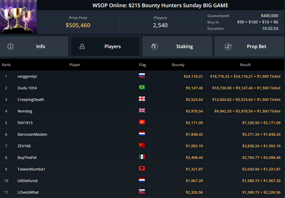Select the TaiwanNumba1 player row
The height and width of the screenshot is (198, 285).
tap(142, 169)
